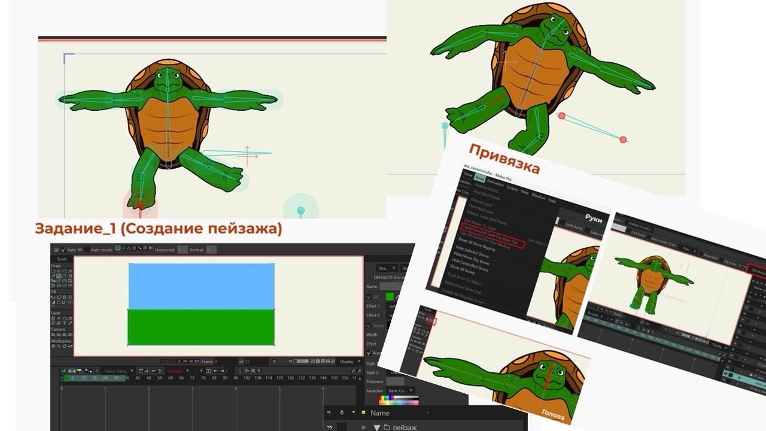766x431 pixels.
Task: Open the Bone menu in Moho Pro
Action: tap(480, 178)
